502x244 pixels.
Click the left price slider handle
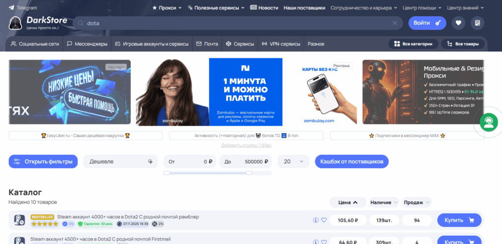[167, 173]
